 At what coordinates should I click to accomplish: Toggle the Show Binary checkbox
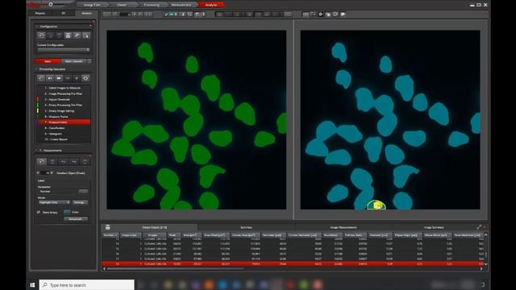tap(39, 213)
